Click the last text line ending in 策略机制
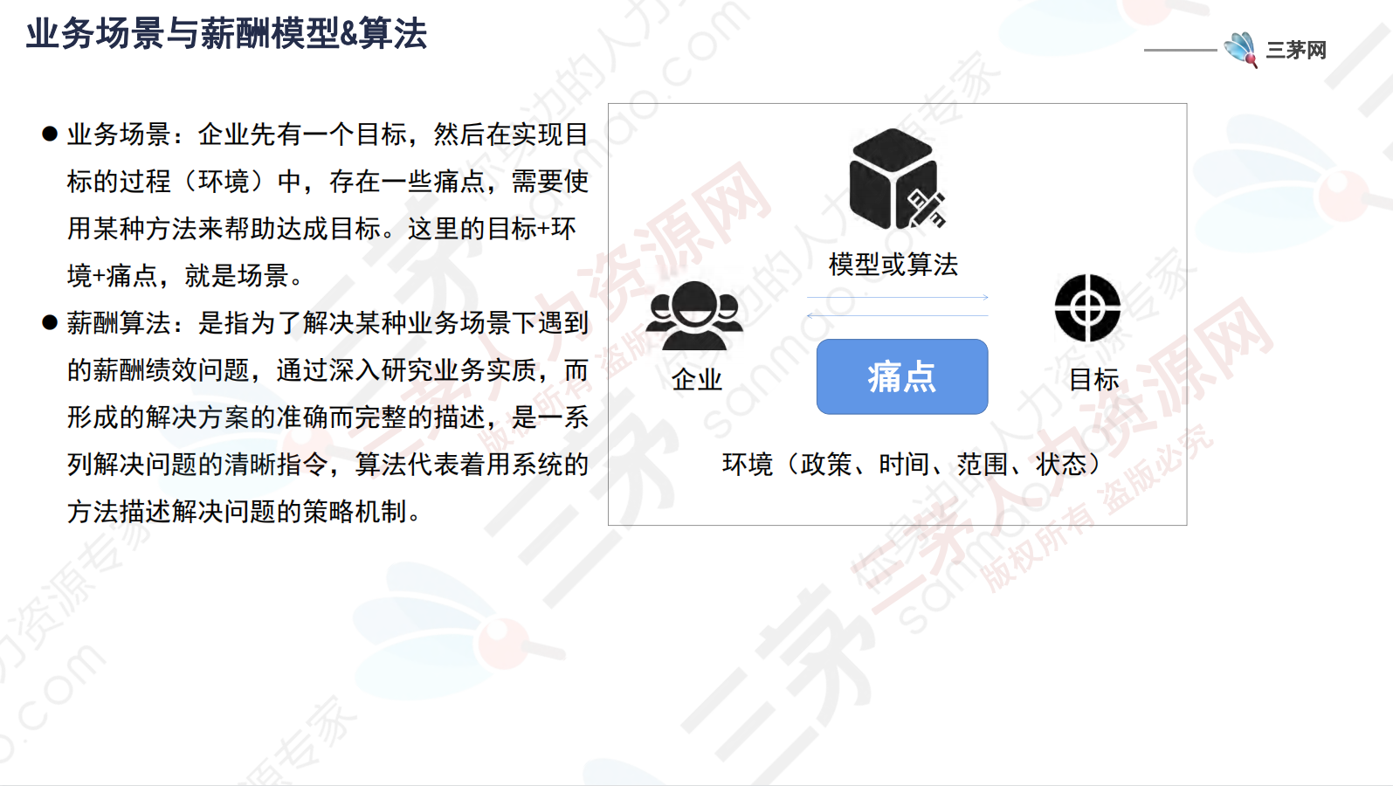 point(245,512)
